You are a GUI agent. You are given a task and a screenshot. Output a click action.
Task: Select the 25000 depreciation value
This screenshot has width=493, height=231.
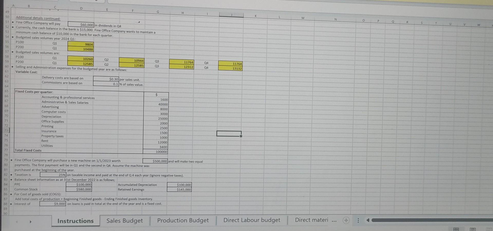point(156,119)
